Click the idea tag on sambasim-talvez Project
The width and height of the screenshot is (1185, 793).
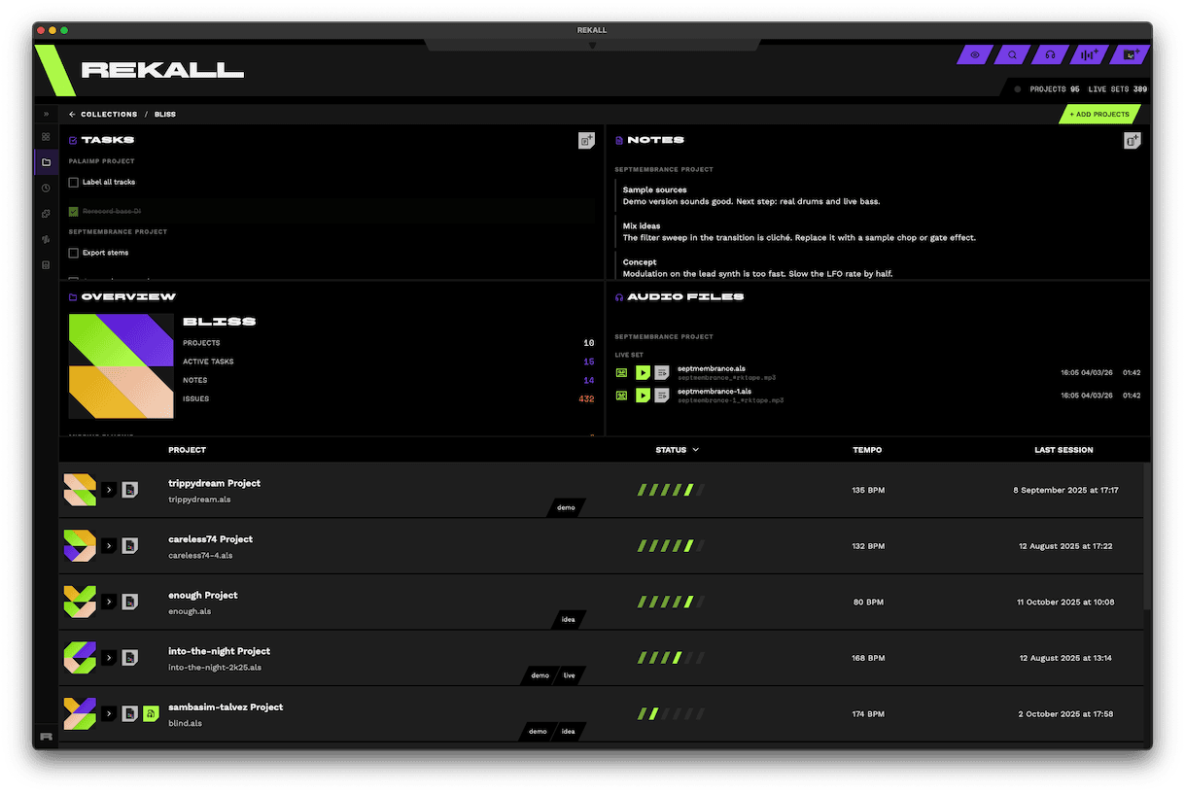(x=569, y=731)
